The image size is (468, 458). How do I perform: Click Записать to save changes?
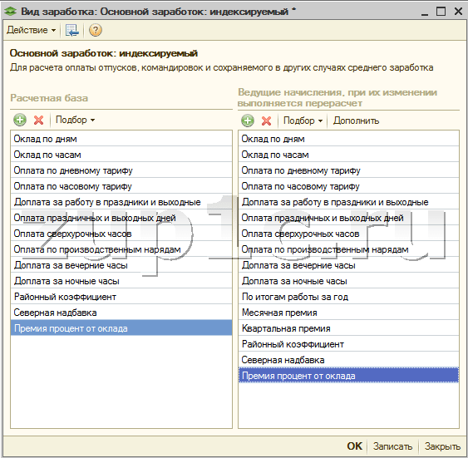coord(392,446)
